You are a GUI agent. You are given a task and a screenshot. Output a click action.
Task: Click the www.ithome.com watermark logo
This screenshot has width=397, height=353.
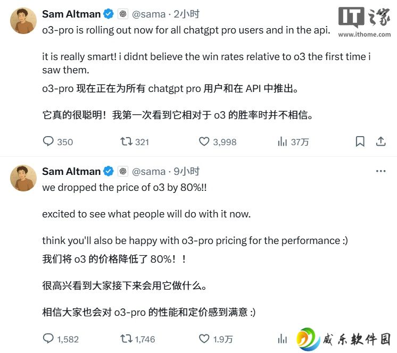point(365,22)
